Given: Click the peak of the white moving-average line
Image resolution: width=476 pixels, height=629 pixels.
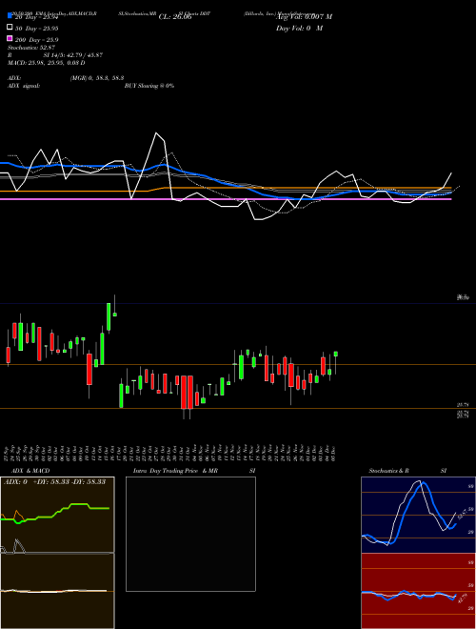Looking at the screenshot, I should point(156,132).
